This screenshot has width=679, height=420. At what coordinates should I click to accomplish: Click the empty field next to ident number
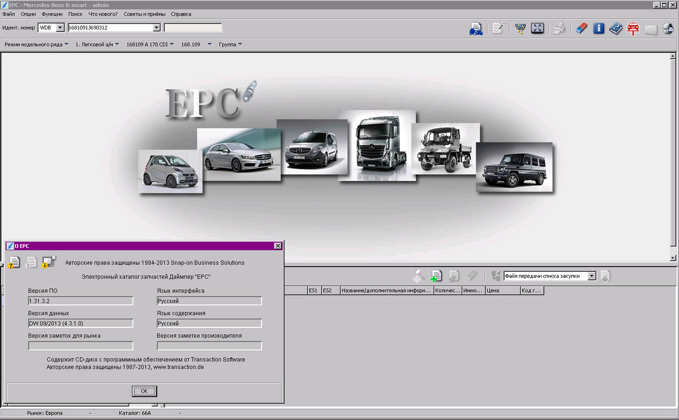coord(193,28)
